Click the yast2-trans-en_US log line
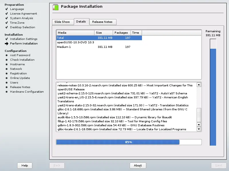 point(123,99)
